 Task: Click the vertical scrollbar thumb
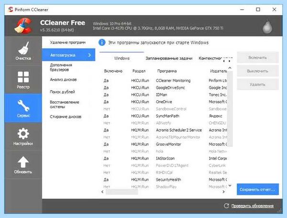(230, 109)
